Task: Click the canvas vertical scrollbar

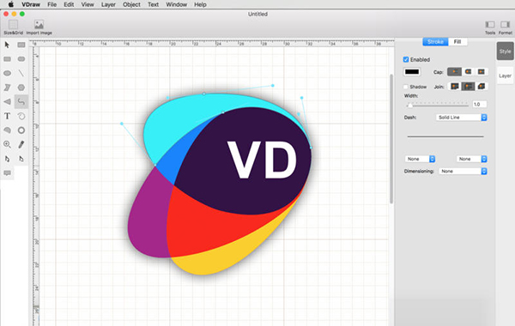Action: pos(391,138)
